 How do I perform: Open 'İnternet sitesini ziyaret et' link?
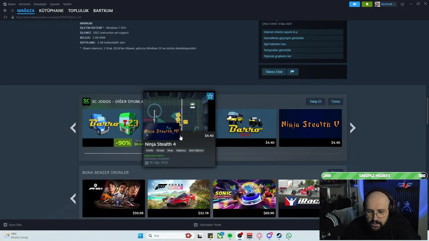point(303,32)
